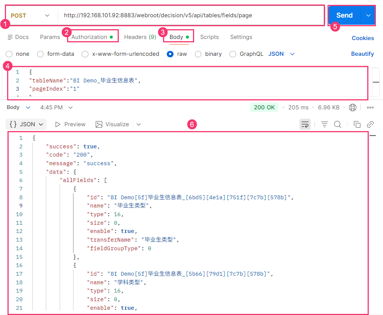This screenshot has height=315, width=383.
Task: Open the response filter icon
Action: 325,124
